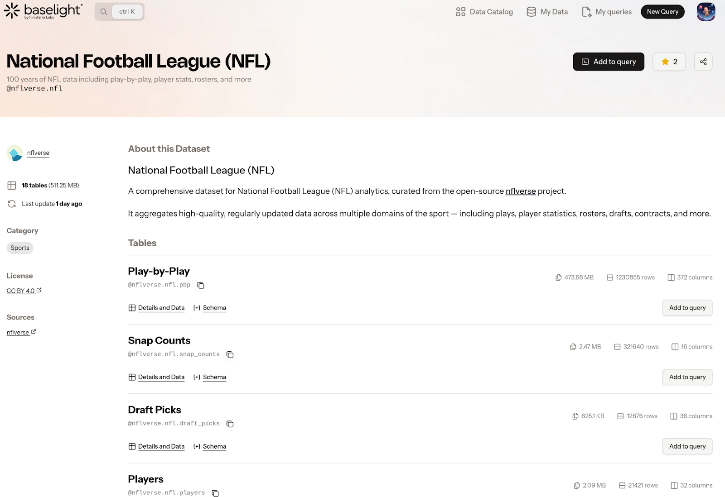Copy the players table identifier
725x497 pixels.
click(x=216, y=493)
